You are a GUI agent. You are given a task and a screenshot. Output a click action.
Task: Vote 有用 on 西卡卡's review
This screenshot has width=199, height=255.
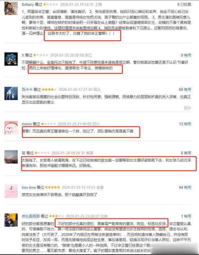(187, 90)
